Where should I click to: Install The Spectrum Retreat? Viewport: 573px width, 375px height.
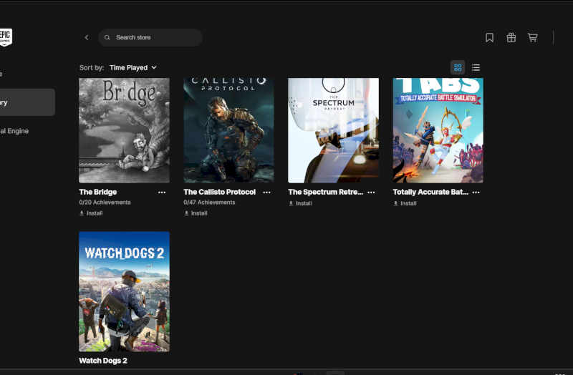coord(300,203)
